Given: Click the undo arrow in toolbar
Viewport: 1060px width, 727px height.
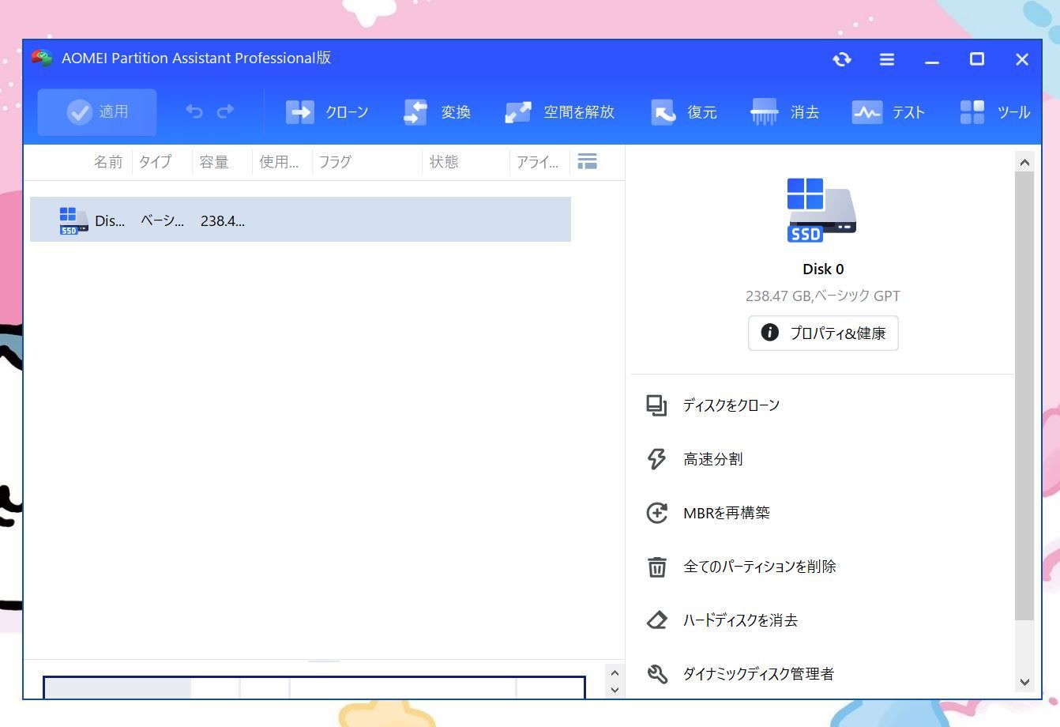Looking at the screenshot, I should 194,112.
